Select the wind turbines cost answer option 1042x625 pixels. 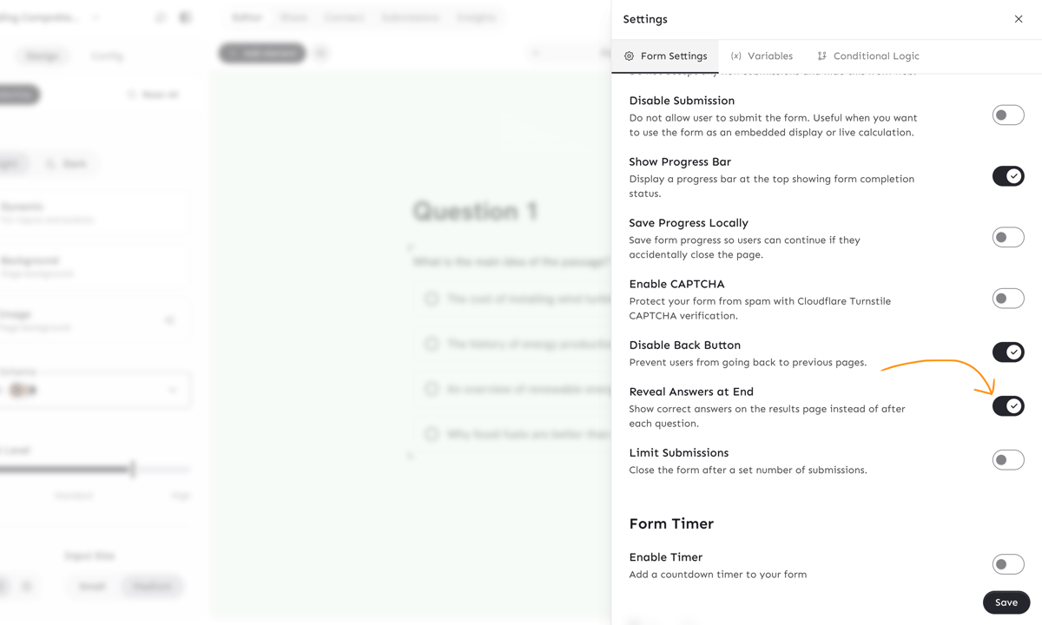point(432,299)
